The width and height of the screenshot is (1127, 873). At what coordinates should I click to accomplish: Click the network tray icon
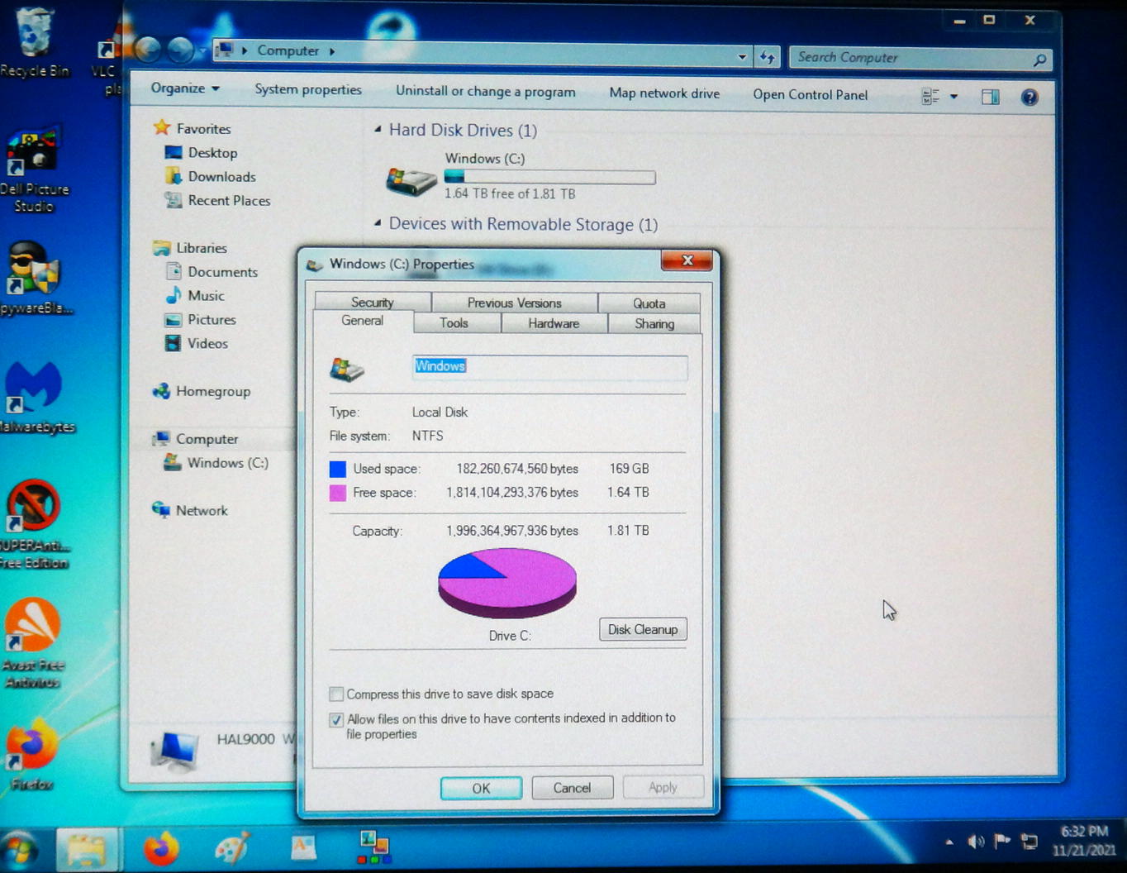tap(1030, 842)
